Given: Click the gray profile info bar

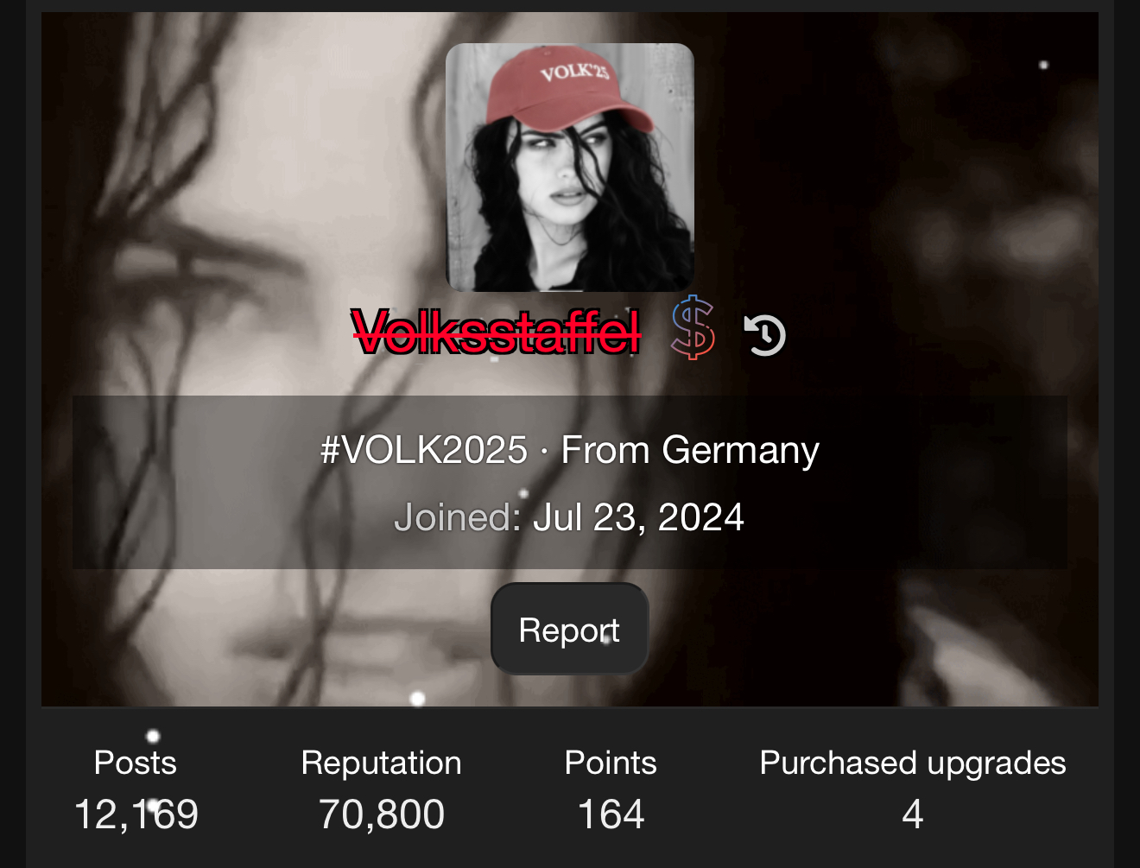Looking at the screenshot, I should (x=570, y=482).
